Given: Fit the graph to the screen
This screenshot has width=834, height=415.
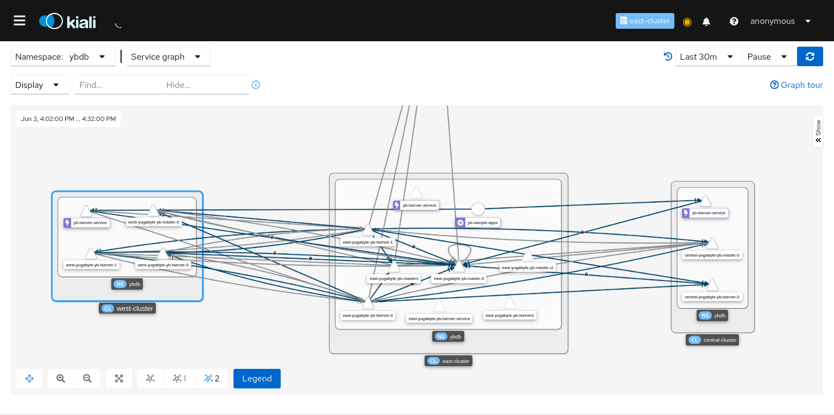Looking at the screenshot, I should pyautogui.click(x=118, y=378).
